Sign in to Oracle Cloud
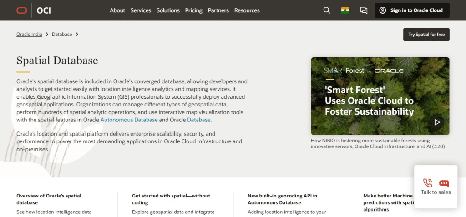This screenshot has width=466, height=217. (412, 10)
